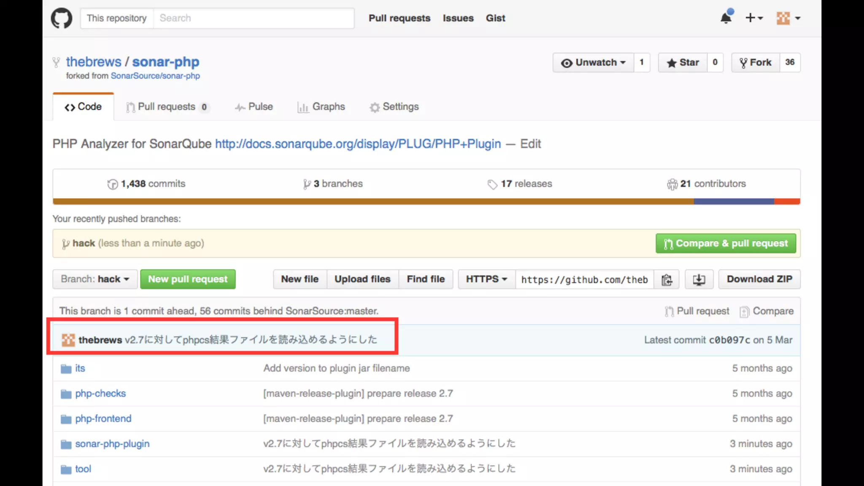Open Gist in top navigation
The width and height of the screenshot is (864, 486).
click(495, 18)
